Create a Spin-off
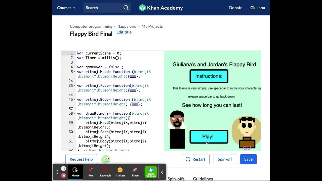The height and width of the screenshot is (181, 322). 225,159
